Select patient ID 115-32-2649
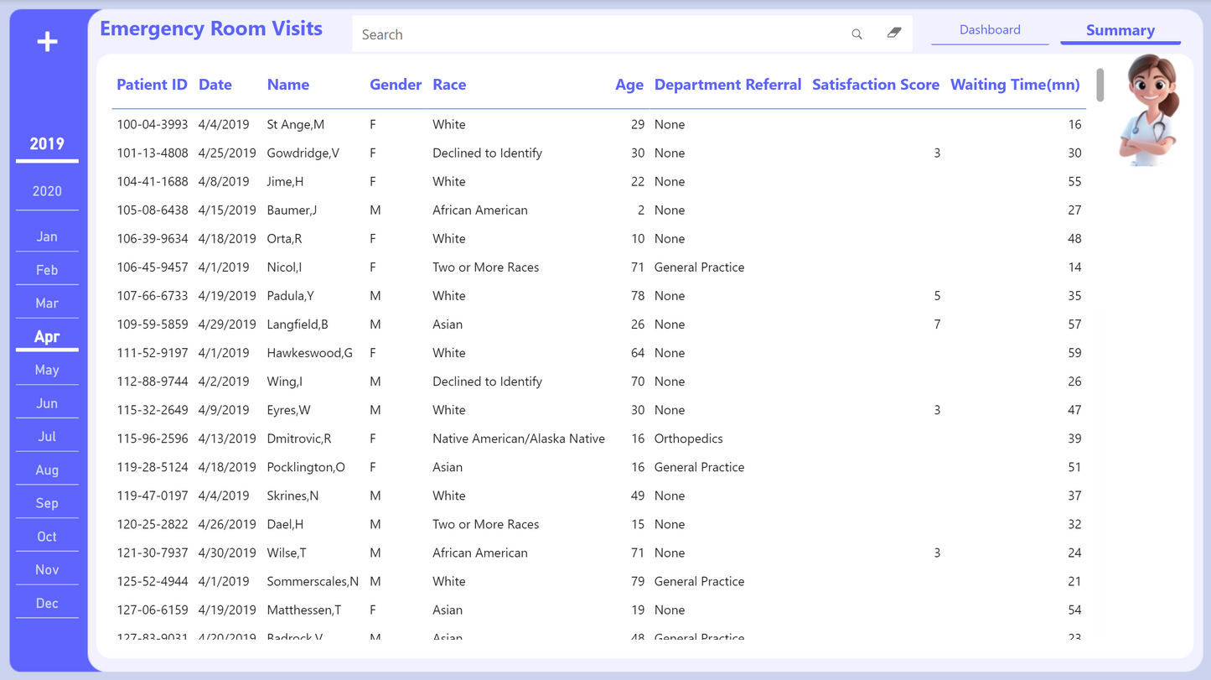Screen dimensions: 1211x680 [152, 410]
